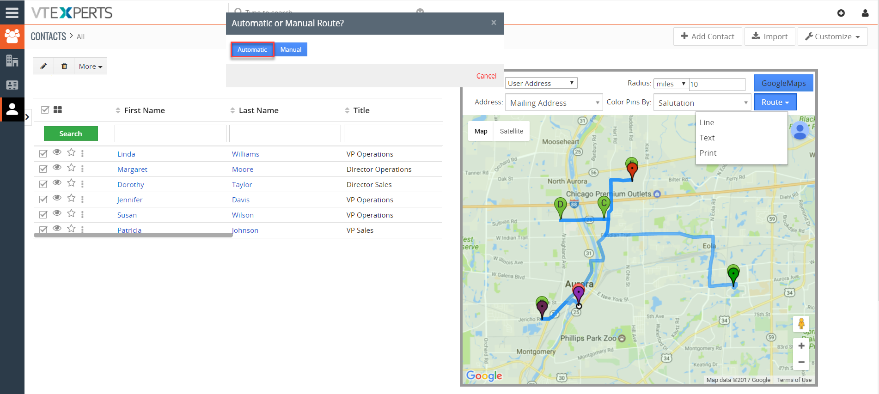Open the miles unit dropdown
Image resolution: width=879 pixels, height=394 pixels.
pos(671,84)
